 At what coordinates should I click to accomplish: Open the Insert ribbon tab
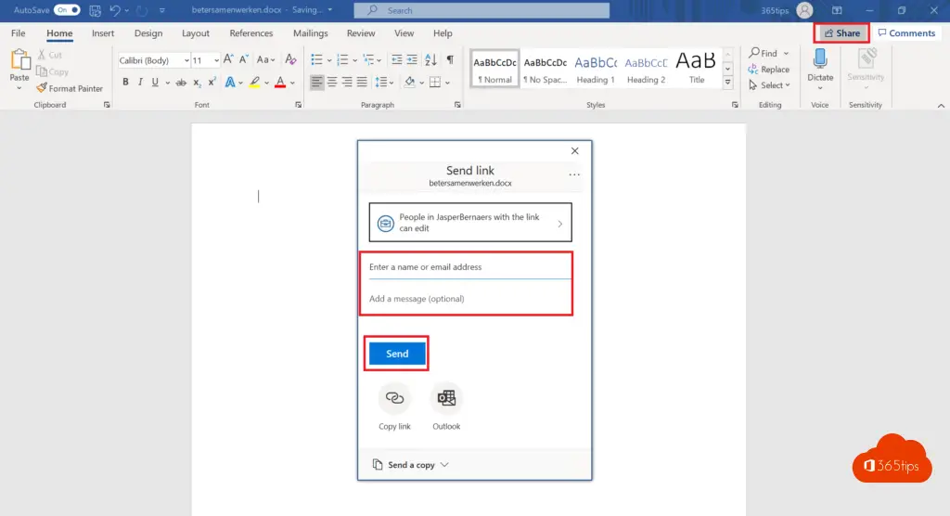[x=103, y=33]
